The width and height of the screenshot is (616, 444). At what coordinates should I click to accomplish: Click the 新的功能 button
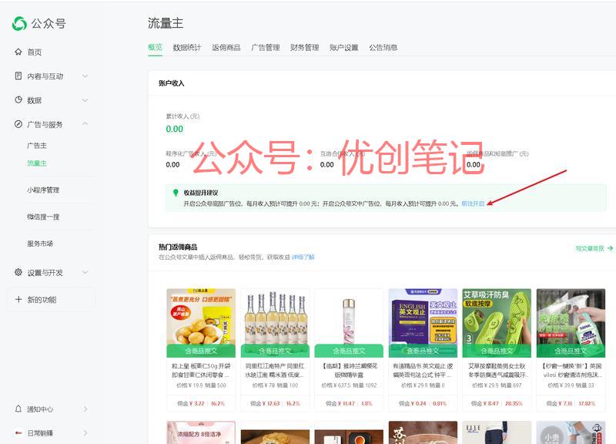(x=52, y=300)
